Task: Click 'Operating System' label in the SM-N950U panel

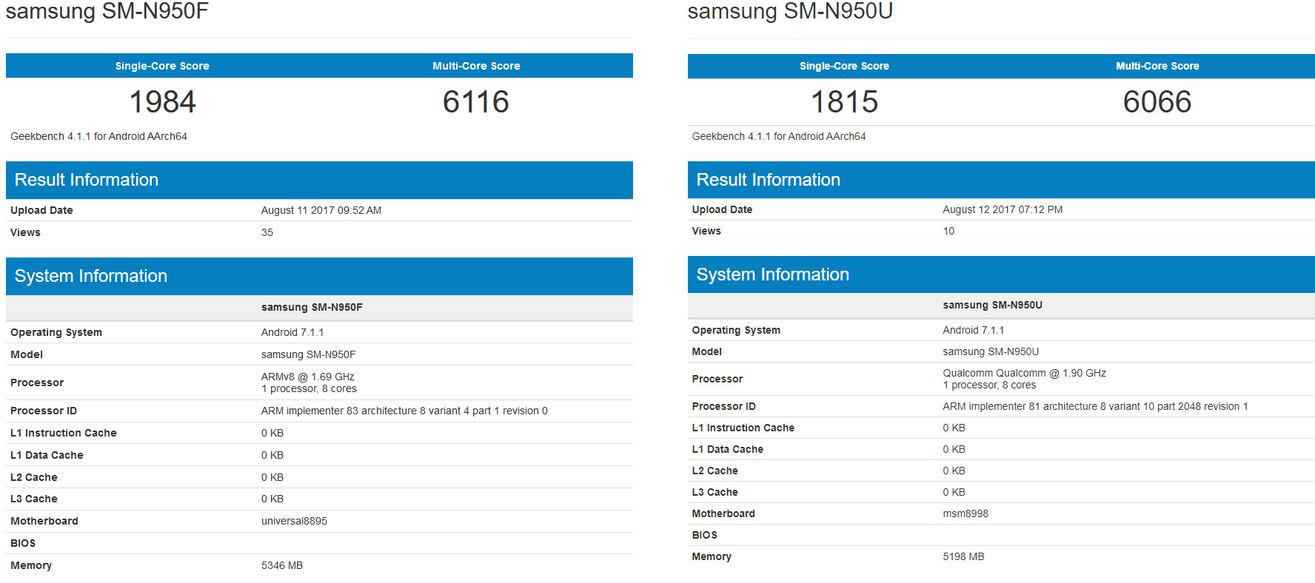Action: click(x=736, y=330)
